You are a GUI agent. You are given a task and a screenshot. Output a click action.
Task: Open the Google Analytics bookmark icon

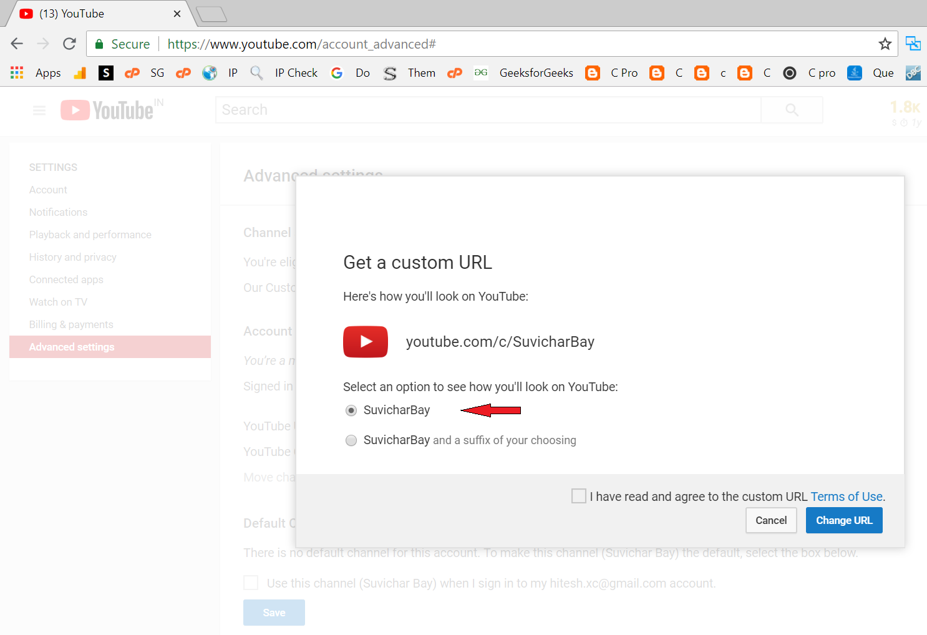click(80, 73)
